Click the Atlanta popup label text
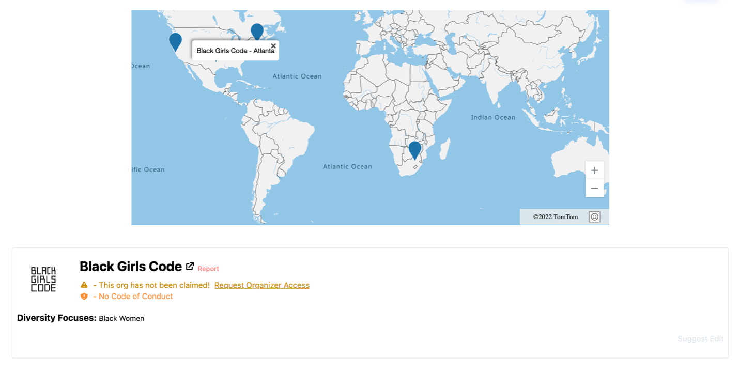This screenshot has height=374, width=739. pyautogui.click(x=235, y=51)
